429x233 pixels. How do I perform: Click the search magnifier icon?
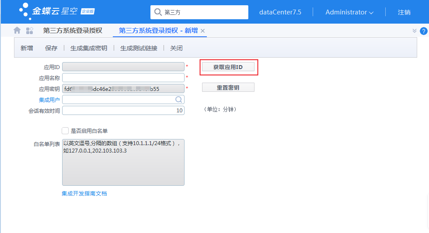pos(158,12)
